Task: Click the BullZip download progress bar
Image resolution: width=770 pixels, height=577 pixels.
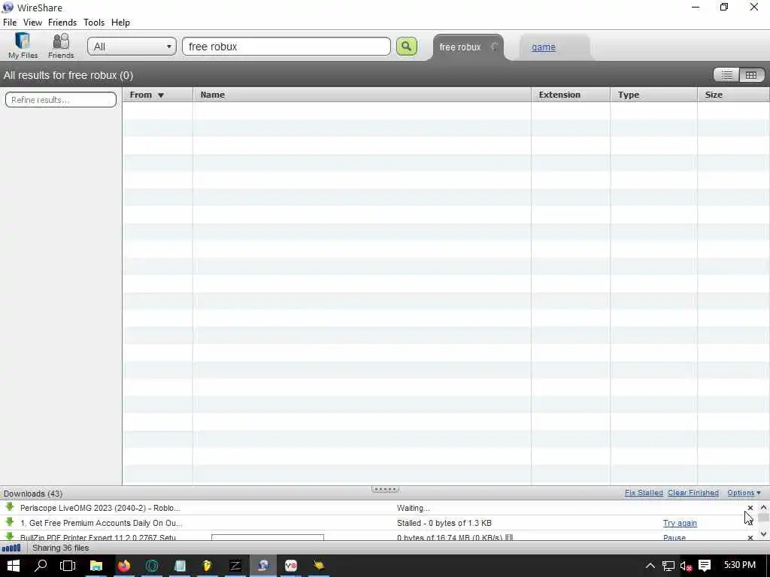Action: pos(268,538)
